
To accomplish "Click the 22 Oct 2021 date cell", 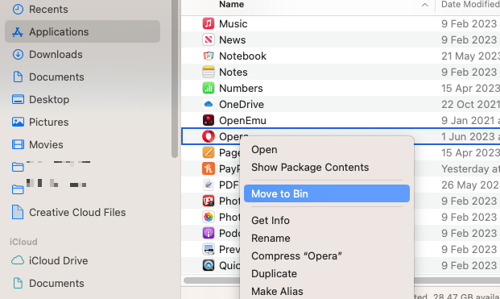I will [x=470, y=104].
